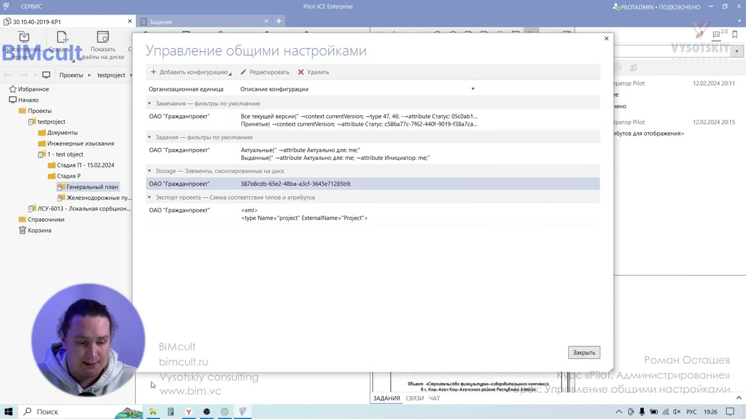Open the Корзина folder
This screenshot has height=419, width=746.
(40, 230)
